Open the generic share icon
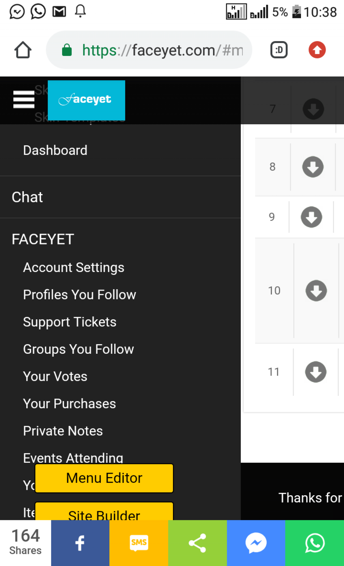 [198, 543]
